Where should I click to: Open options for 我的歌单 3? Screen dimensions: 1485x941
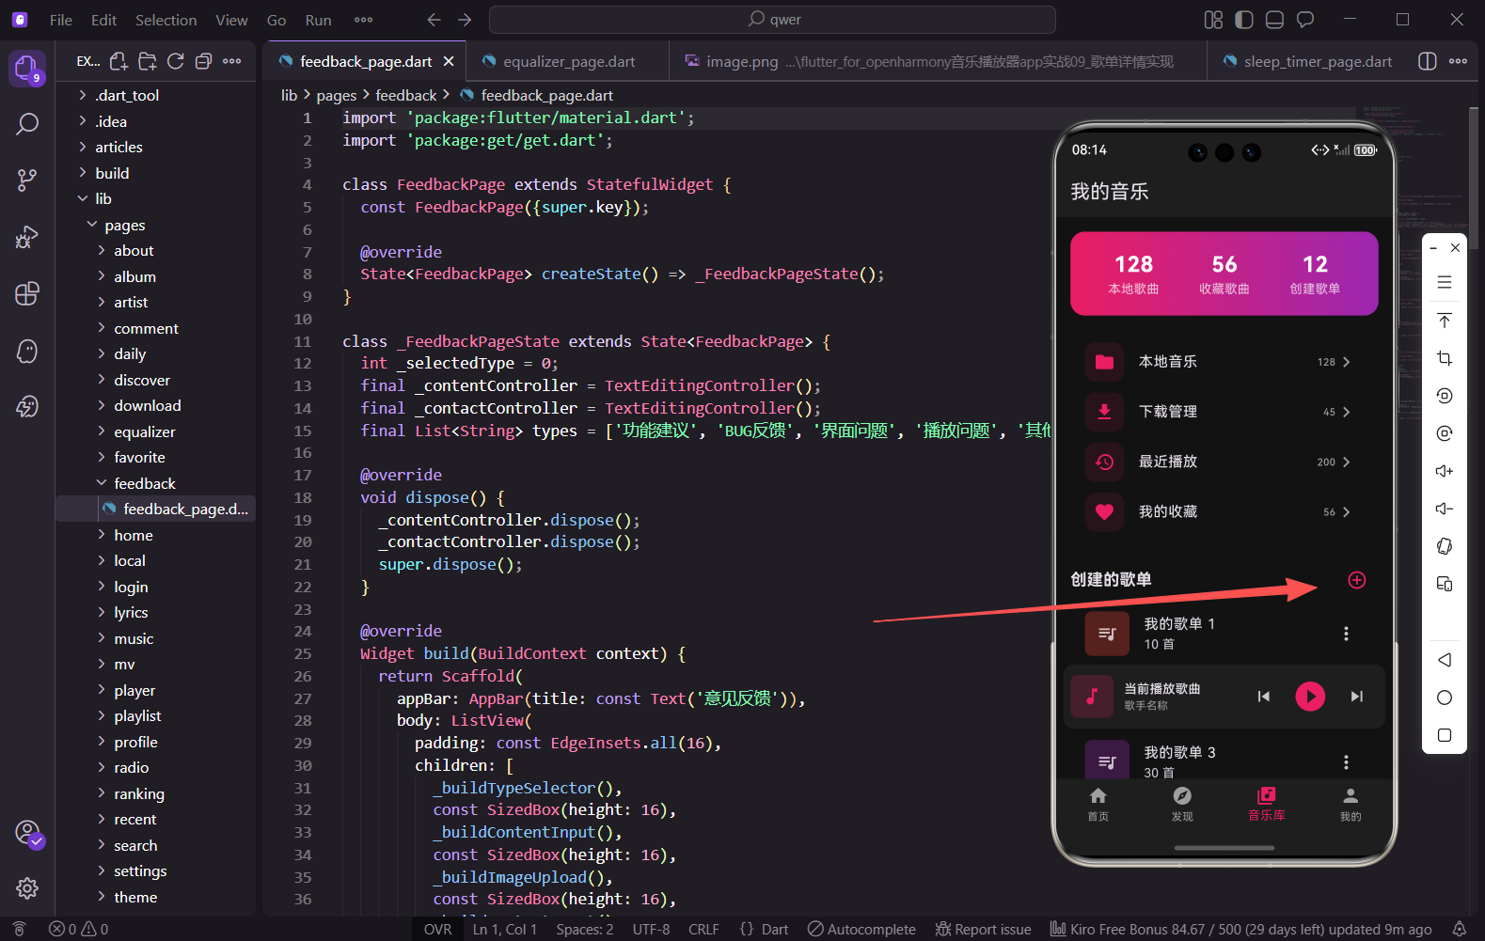1347,761
